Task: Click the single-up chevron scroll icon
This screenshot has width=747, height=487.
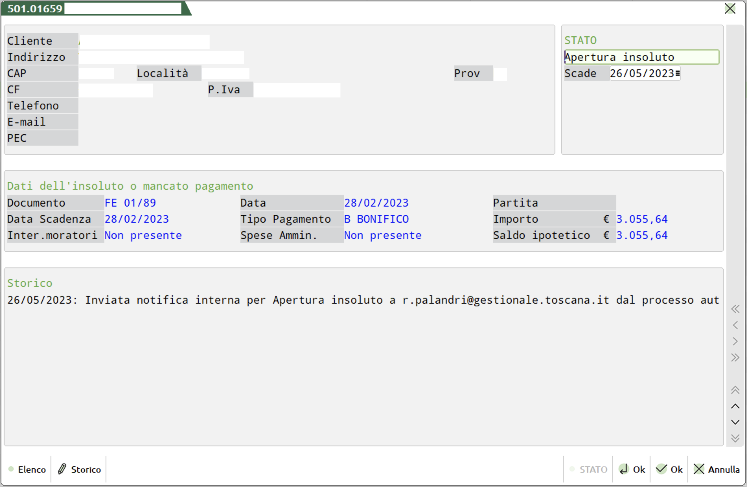Action: point(735,406)
